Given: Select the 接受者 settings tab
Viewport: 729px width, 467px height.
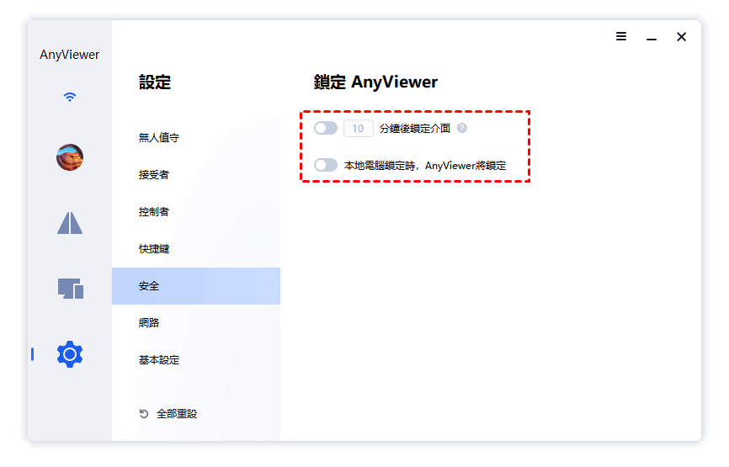Looking at the screenshot, I should (196, 175).
